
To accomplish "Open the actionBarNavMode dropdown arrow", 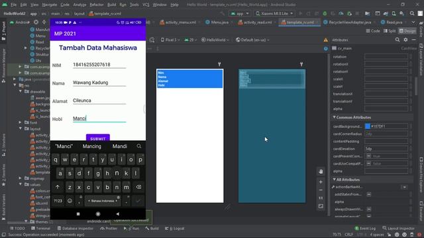I will coord(405,187).
